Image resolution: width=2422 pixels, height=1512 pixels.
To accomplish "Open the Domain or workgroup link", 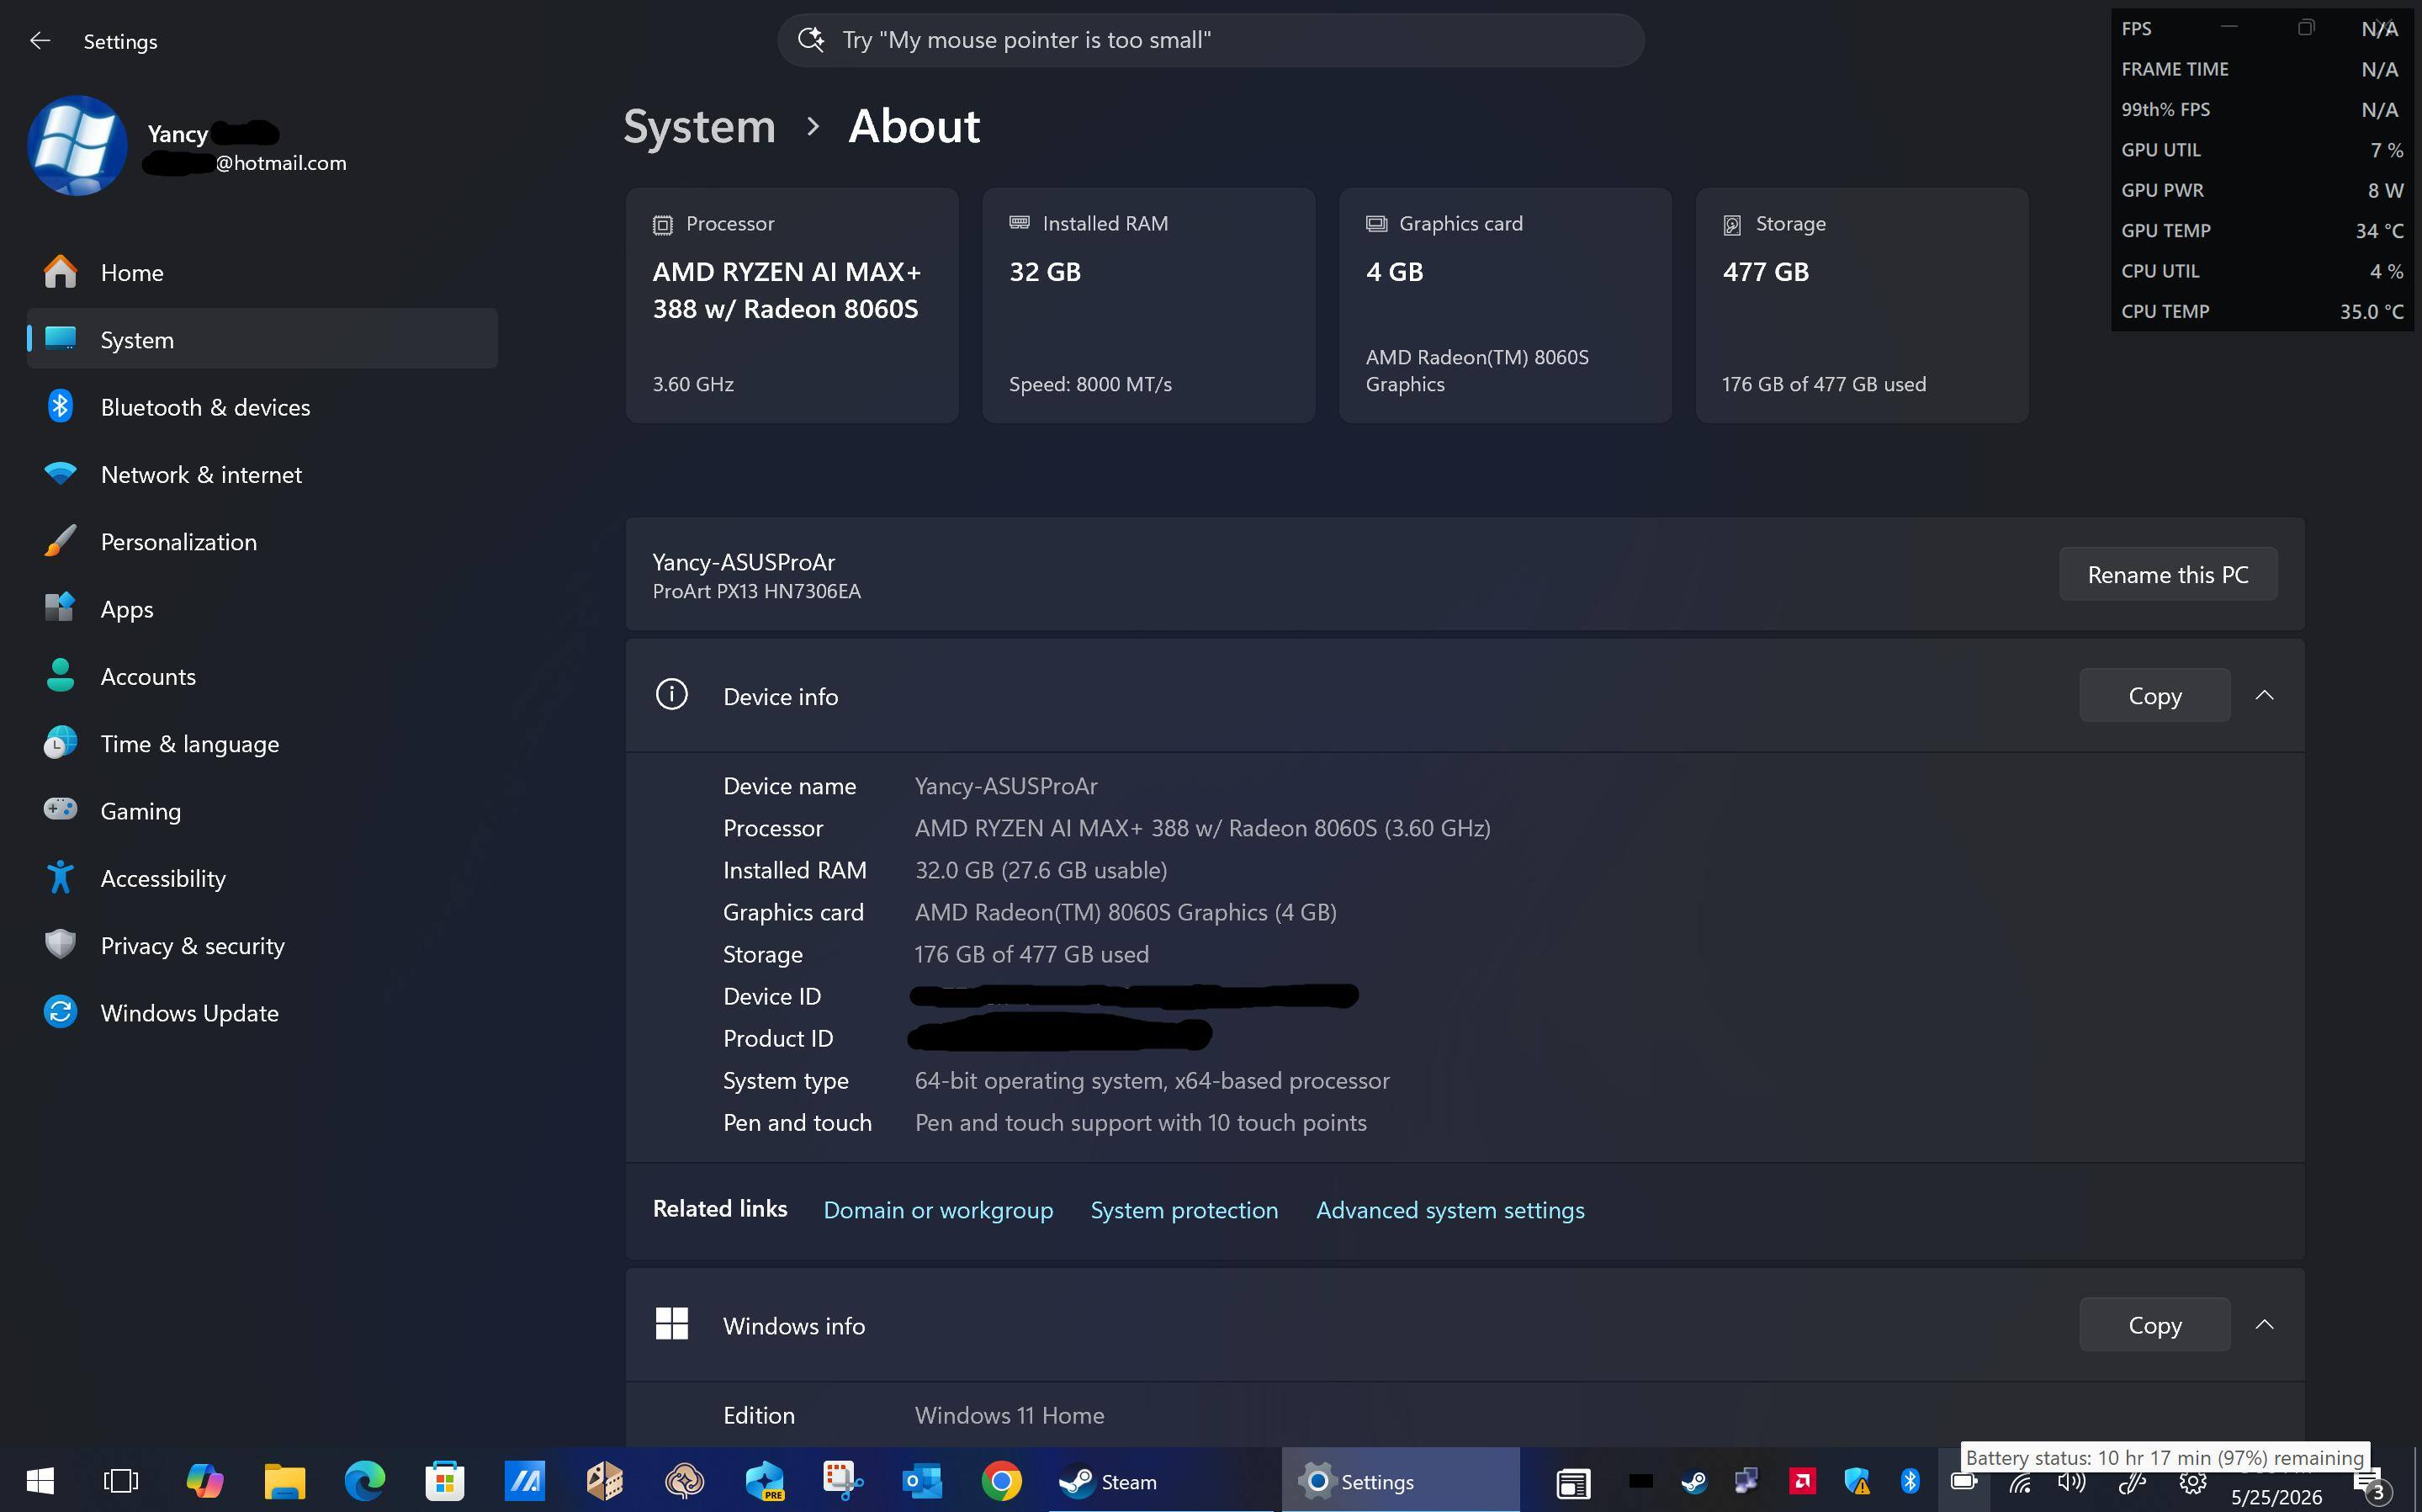I will pos(938,1210).
